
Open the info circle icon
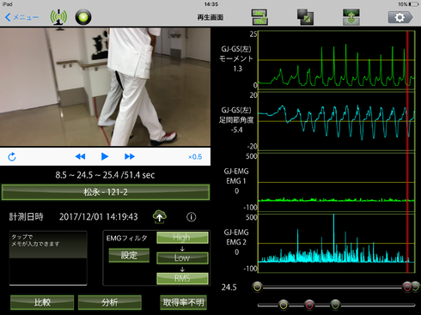192,217
